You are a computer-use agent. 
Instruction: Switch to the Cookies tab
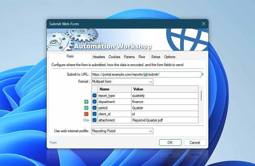114,57
